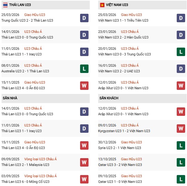Click draw badge for Trung Quốc 2-2 Thái Lan
Viewport: 187px width, 186px height.
(84, 18)
